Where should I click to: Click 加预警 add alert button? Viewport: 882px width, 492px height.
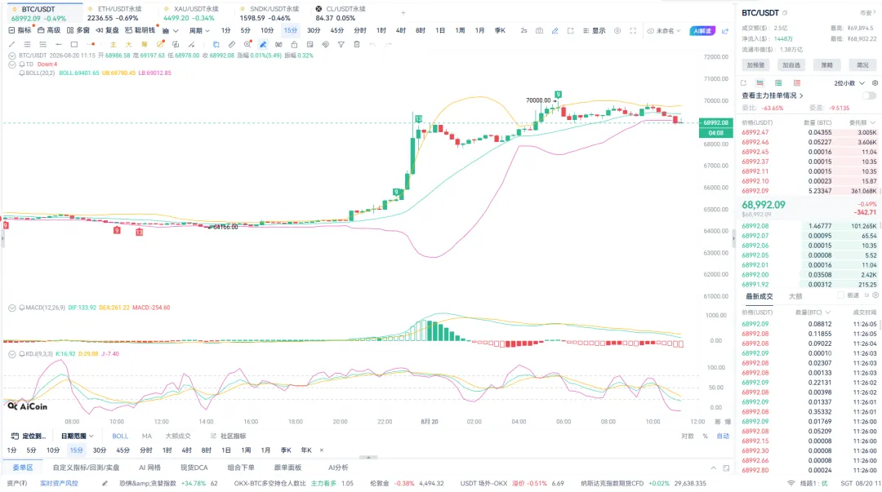pyautogui.click(x=755, y=65)
